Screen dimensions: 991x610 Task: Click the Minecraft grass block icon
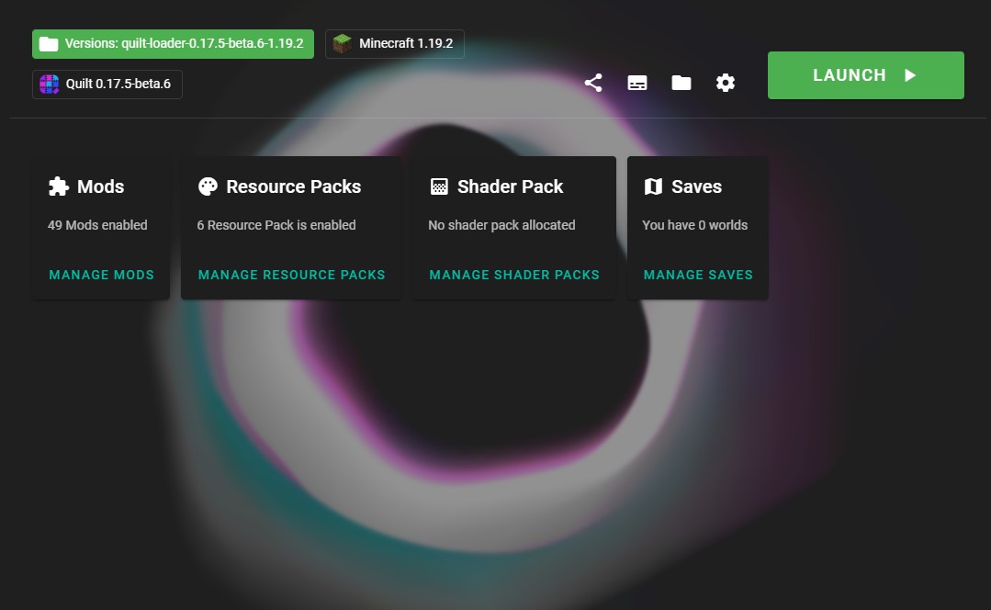[x=342, y=43]
